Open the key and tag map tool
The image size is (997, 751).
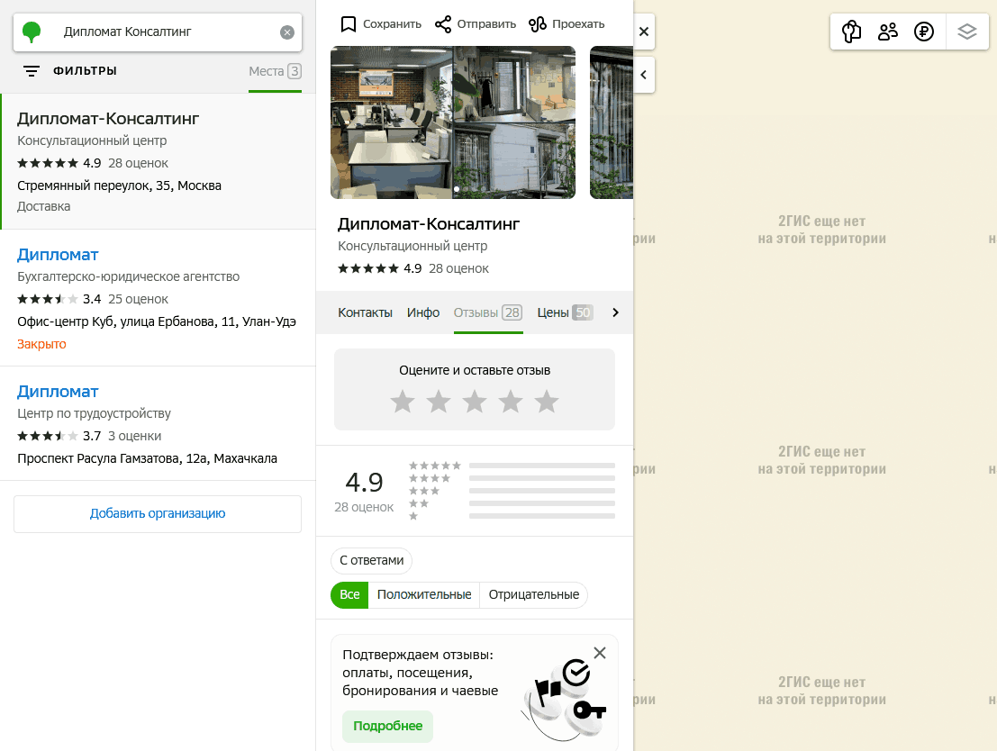pyautogui.click(x=851, y=32)
